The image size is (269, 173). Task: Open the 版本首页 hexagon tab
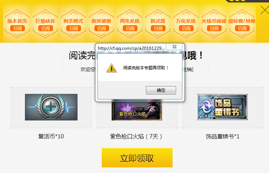17,24
